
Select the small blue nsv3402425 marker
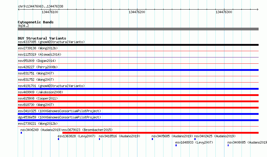click(x=195, y=139)
